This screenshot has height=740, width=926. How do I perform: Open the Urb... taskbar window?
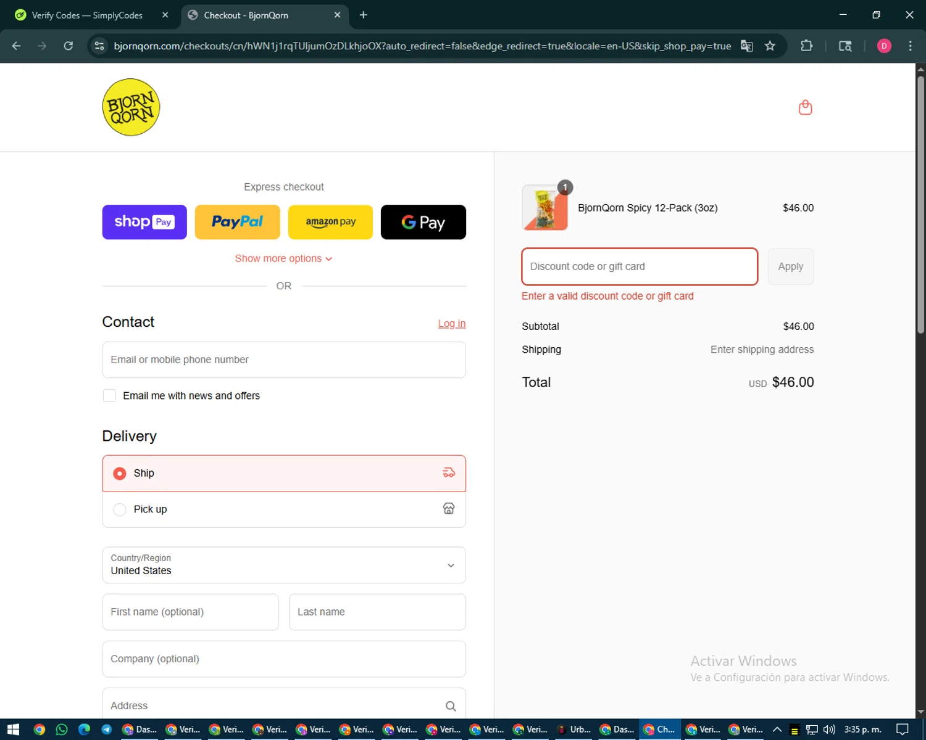(x=574, y=730)
